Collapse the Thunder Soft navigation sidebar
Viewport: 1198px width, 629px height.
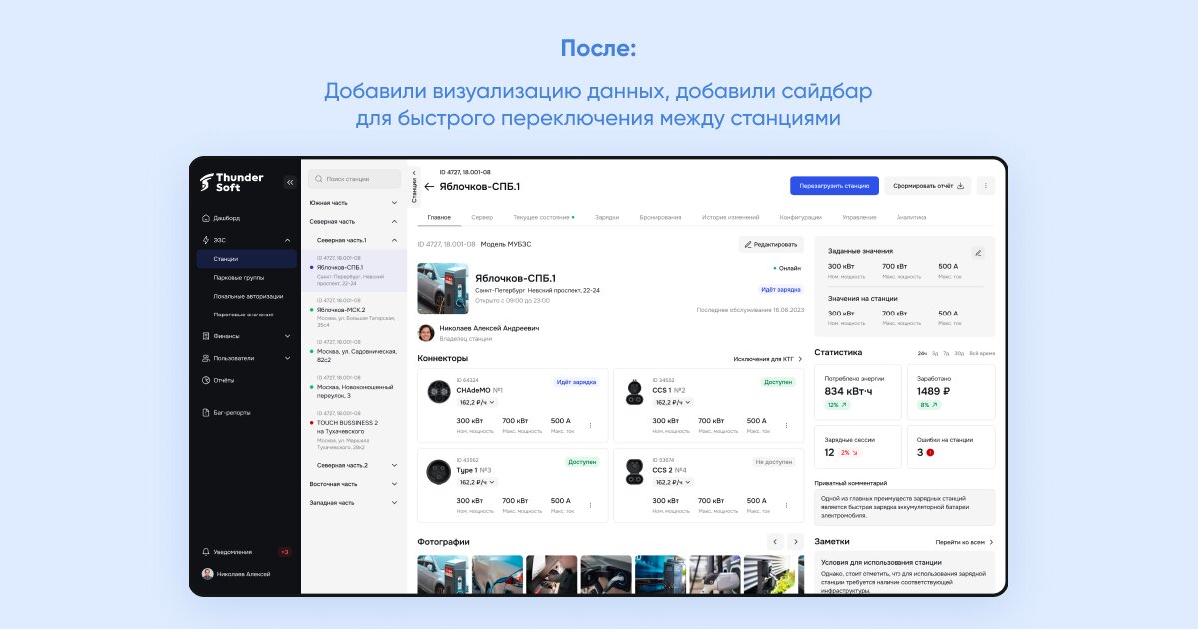[290, 182]
